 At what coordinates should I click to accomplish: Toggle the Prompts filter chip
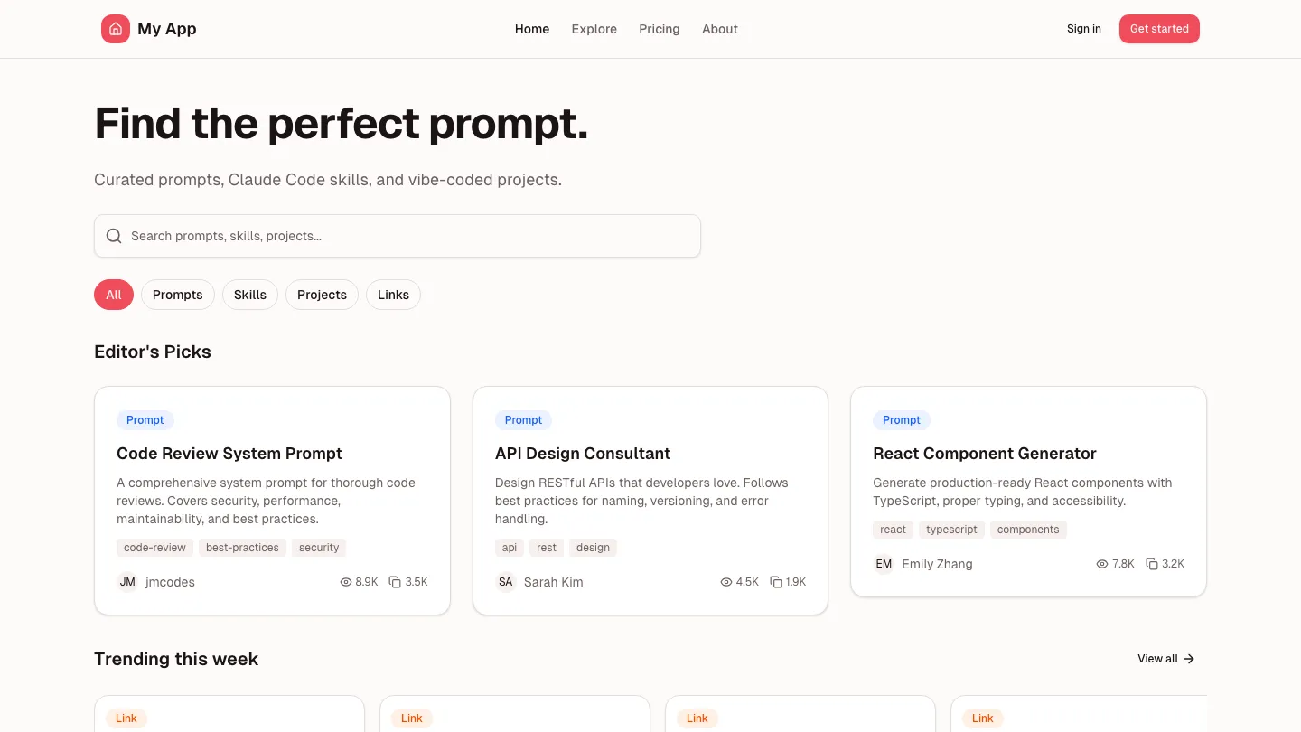pos(178,295)
